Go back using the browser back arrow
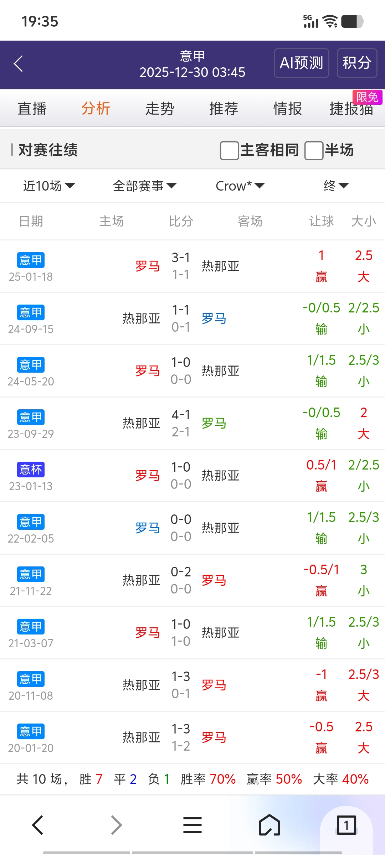The width and height of the screenshot is (385, 855). click(x=38, y=825)
